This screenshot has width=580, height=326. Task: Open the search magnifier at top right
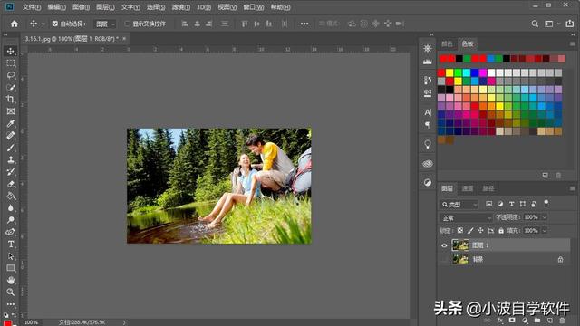pyautogui.click(x=535, y=24)
